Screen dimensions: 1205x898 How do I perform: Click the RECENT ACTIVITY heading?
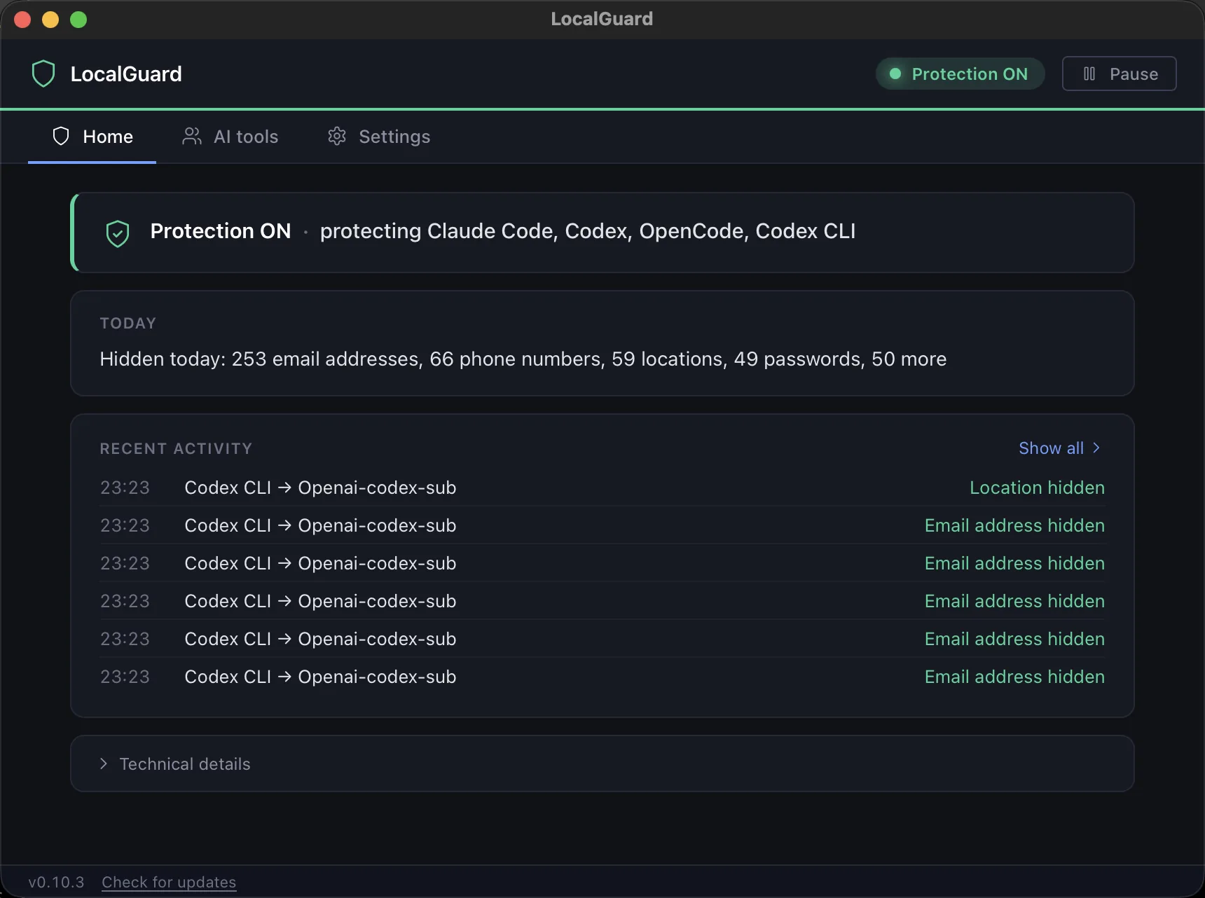(x=176, y=448)
